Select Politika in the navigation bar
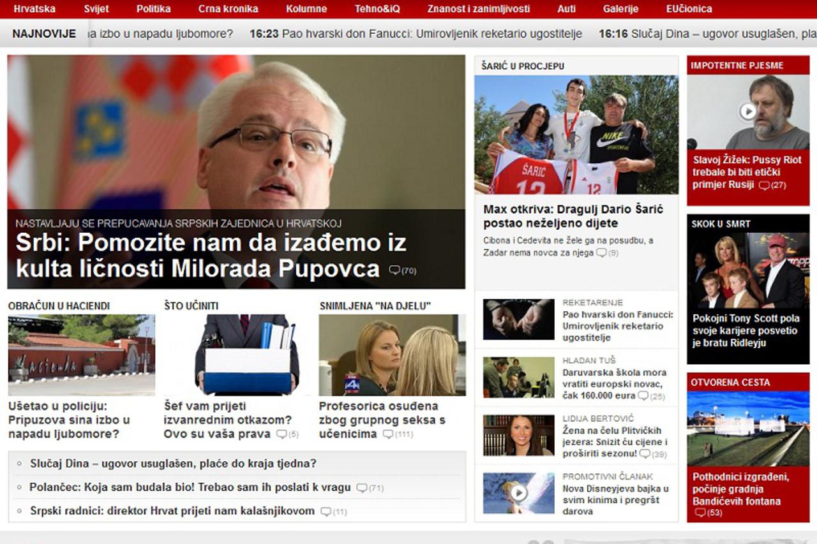This screenshot has width=817, height=544. 154,9
